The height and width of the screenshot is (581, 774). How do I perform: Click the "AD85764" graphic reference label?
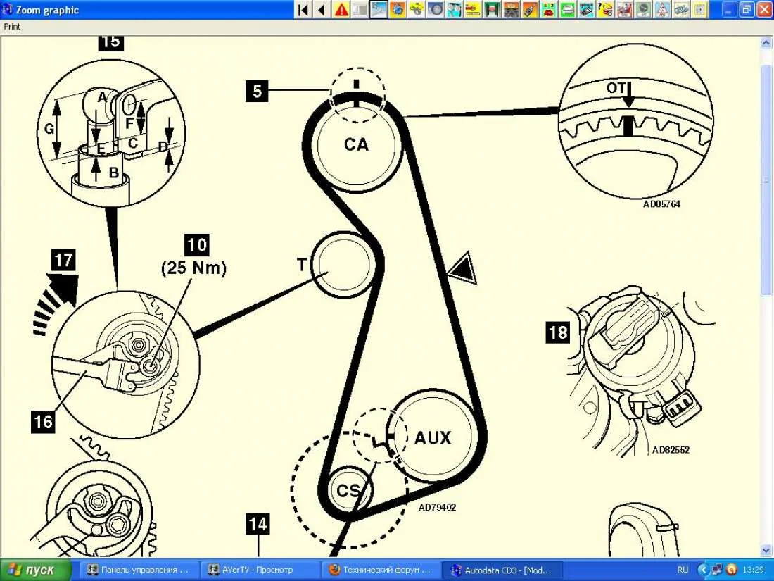tap(661, 204)
